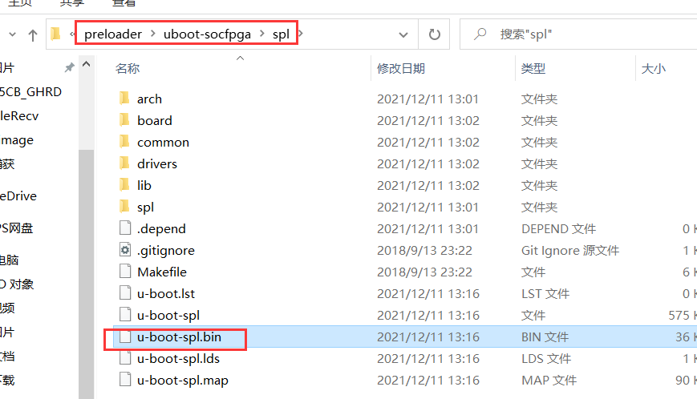
Task: Sort by 类型 column header
Action: tap(533, 68)
